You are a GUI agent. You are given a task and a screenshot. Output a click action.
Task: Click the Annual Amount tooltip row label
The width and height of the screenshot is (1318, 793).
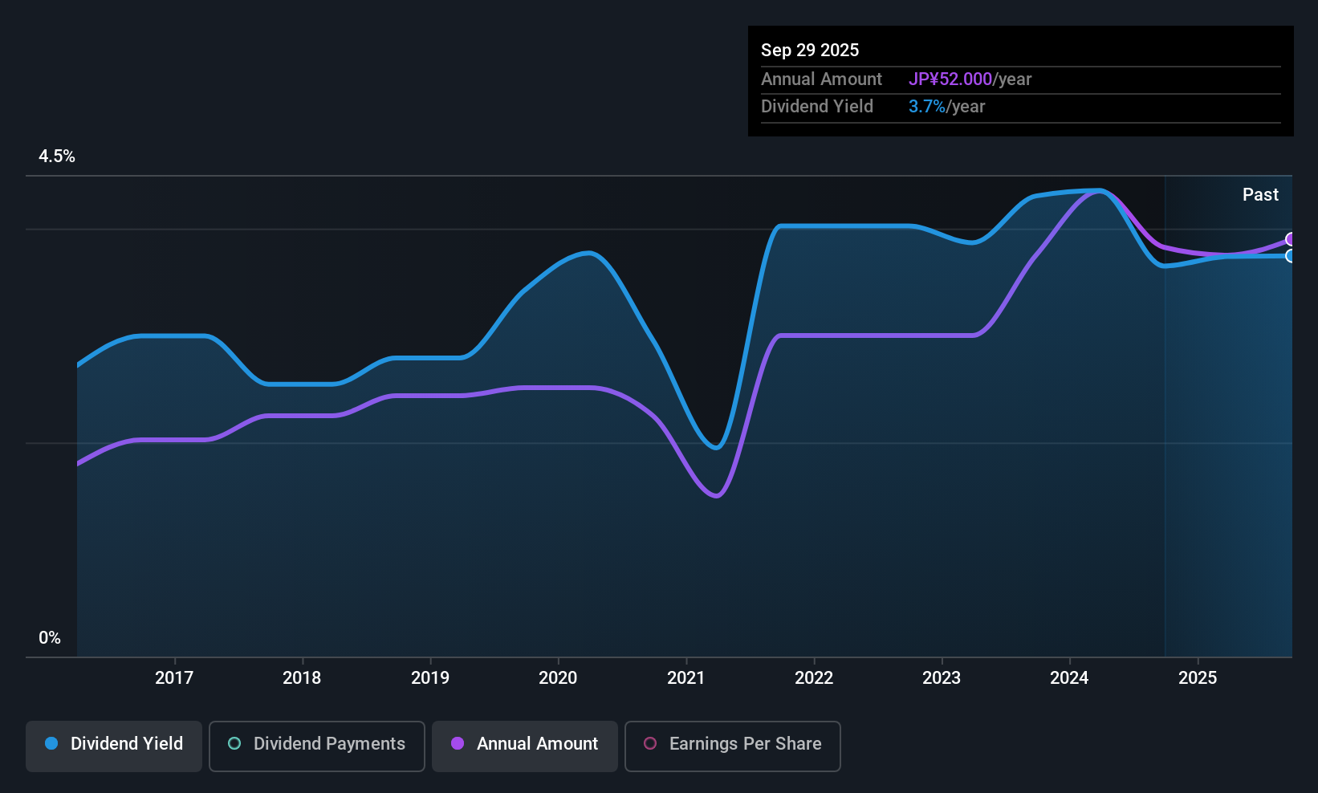coord(821,79)
